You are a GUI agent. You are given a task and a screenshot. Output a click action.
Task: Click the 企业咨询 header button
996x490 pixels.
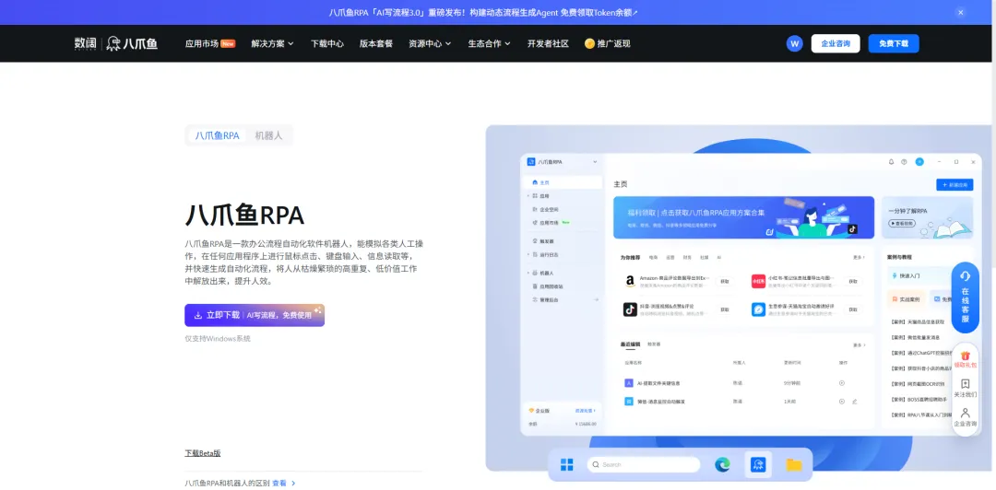[x=836, y=44]
